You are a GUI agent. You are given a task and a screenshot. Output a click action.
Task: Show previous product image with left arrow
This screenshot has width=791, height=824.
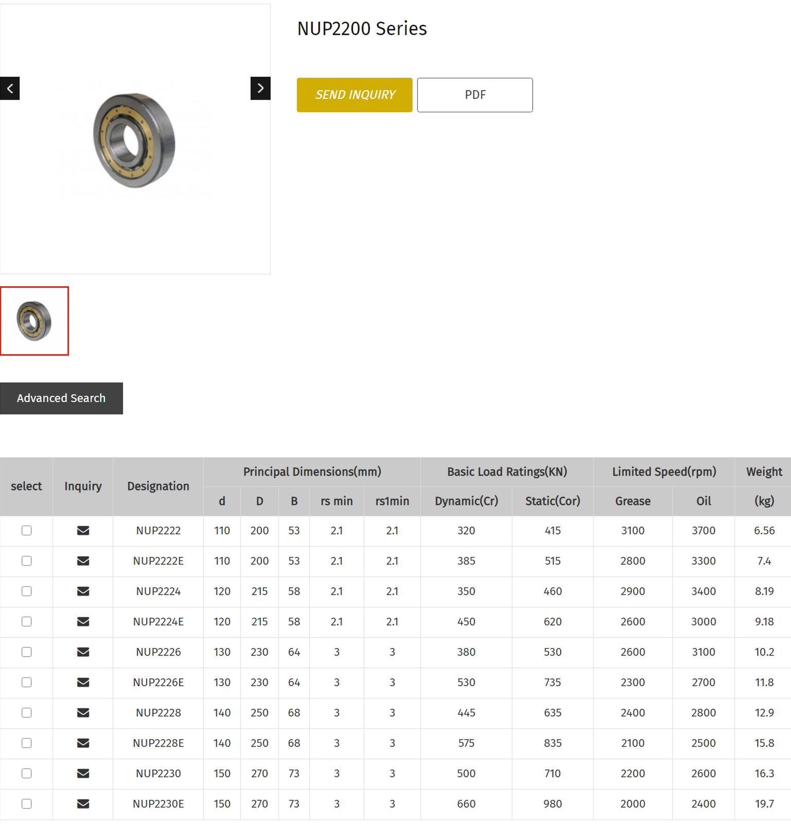[x=10, y=89]
